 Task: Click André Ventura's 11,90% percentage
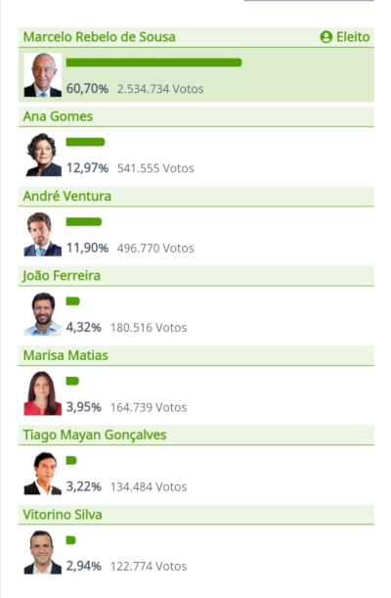[88, 248]
